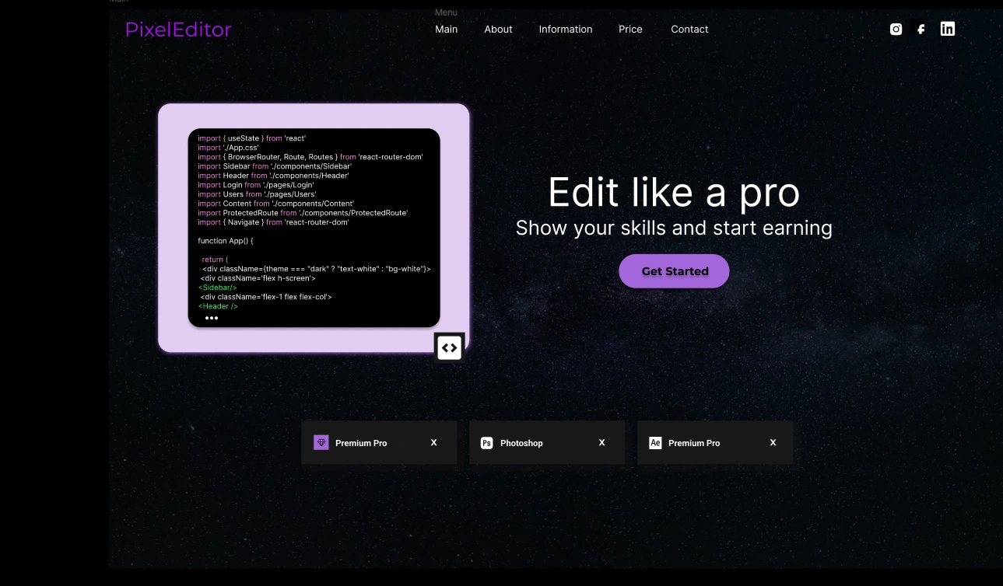Open the LinkedIn social icon
1003x586 pixels.
click(947, 29)
